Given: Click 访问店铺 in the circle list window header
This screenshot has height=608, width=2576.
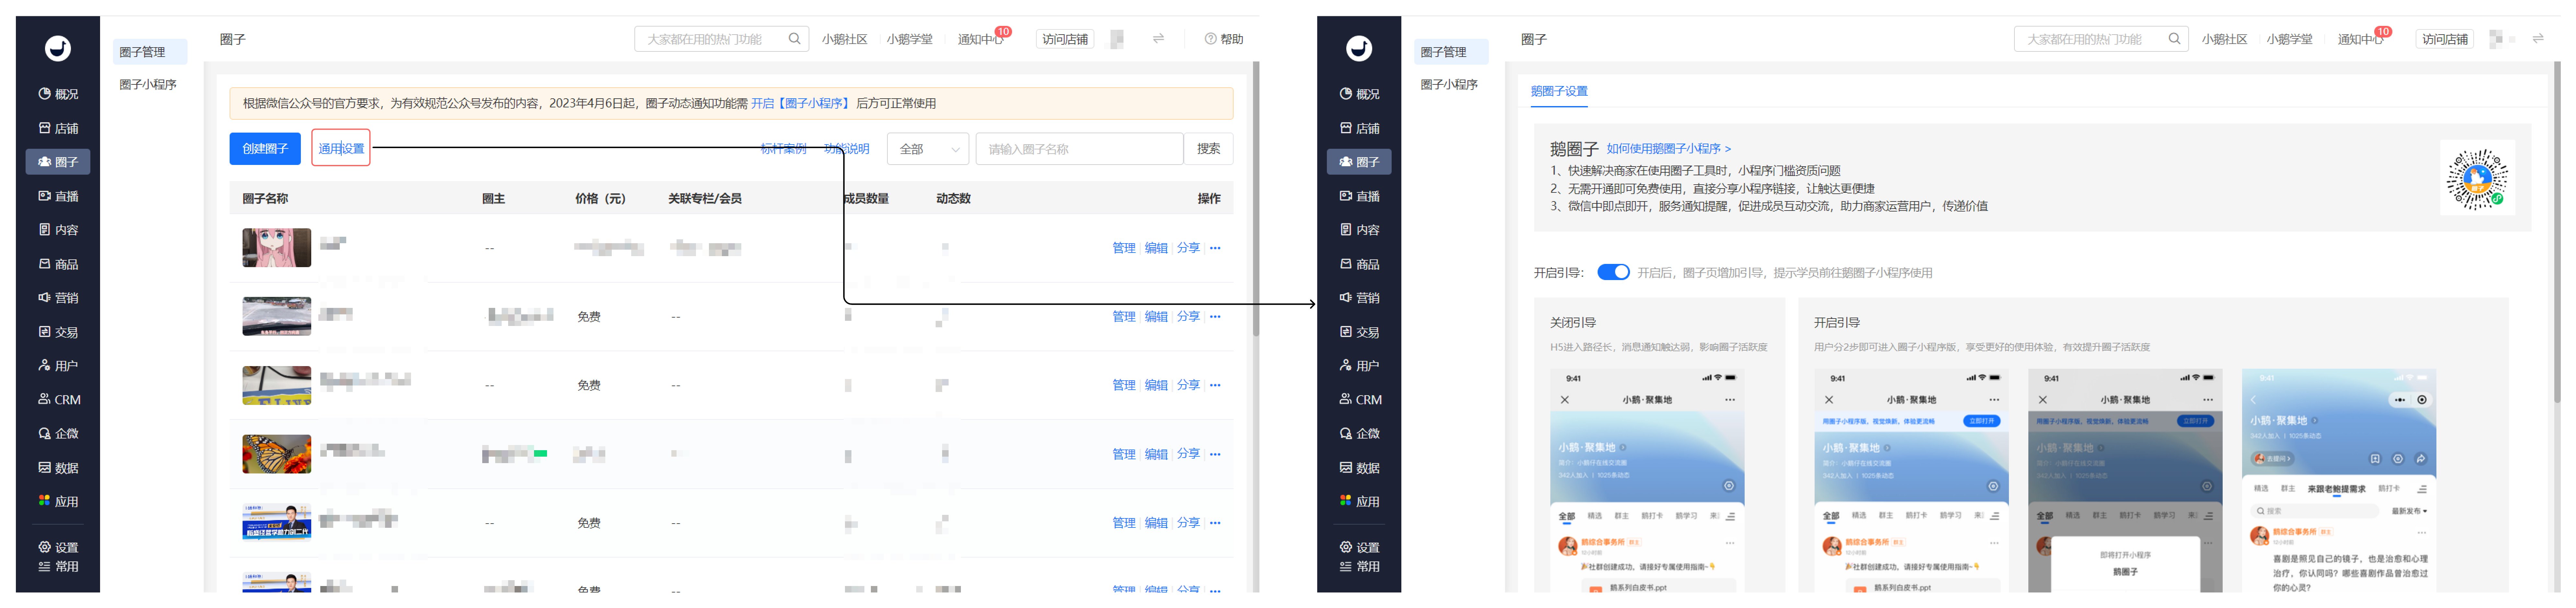Looking at the screenshot, I should pos(1065,39).
